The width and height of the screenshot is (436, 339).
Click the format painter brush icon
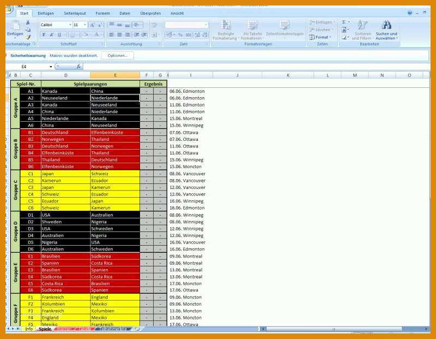point(28,37)
